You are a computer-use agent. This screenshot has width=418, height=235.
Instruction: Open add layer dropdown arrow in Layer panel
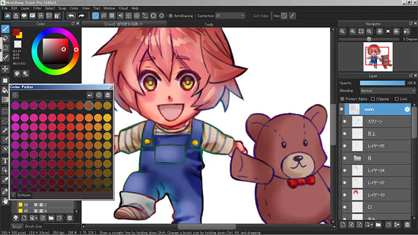[372, 225]
